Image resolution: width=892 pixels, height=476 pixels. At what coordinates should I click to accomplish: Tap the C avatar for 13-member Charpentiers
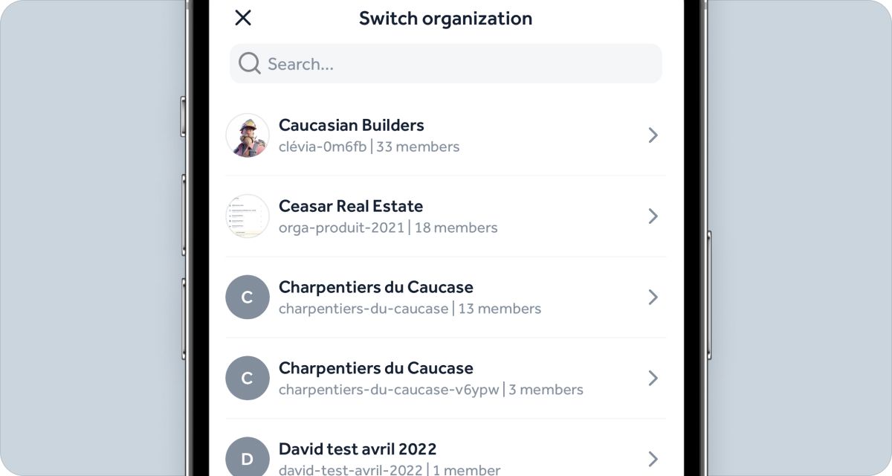(248, 297)
